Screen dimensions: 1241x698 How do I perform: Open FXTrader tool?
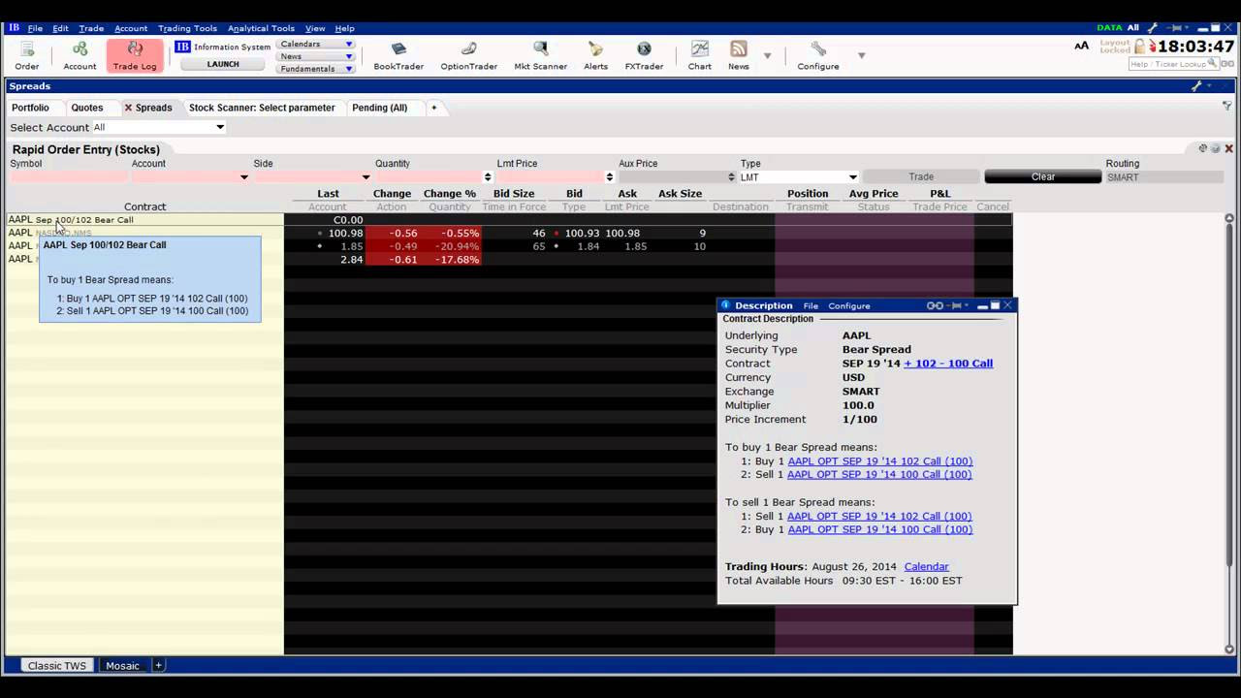point(644,55)
